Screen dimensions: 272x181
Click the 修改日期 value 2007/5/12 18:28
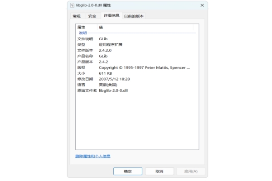click(114, 79)
